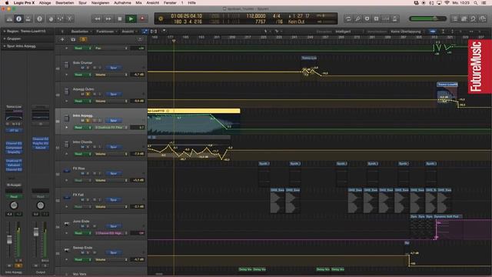Open the Editors scissors button
Image resolution: width=492 pixels, height=277 pixels.
pyautogui.click(x=70, y=18)
